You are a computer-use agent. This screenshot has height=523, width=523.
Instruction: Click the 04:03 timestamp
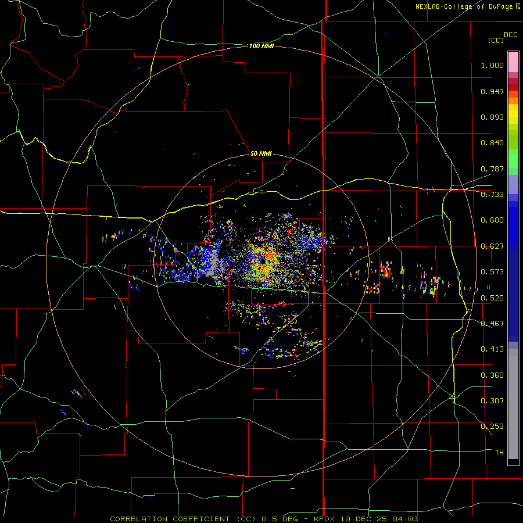coord(405,519)
